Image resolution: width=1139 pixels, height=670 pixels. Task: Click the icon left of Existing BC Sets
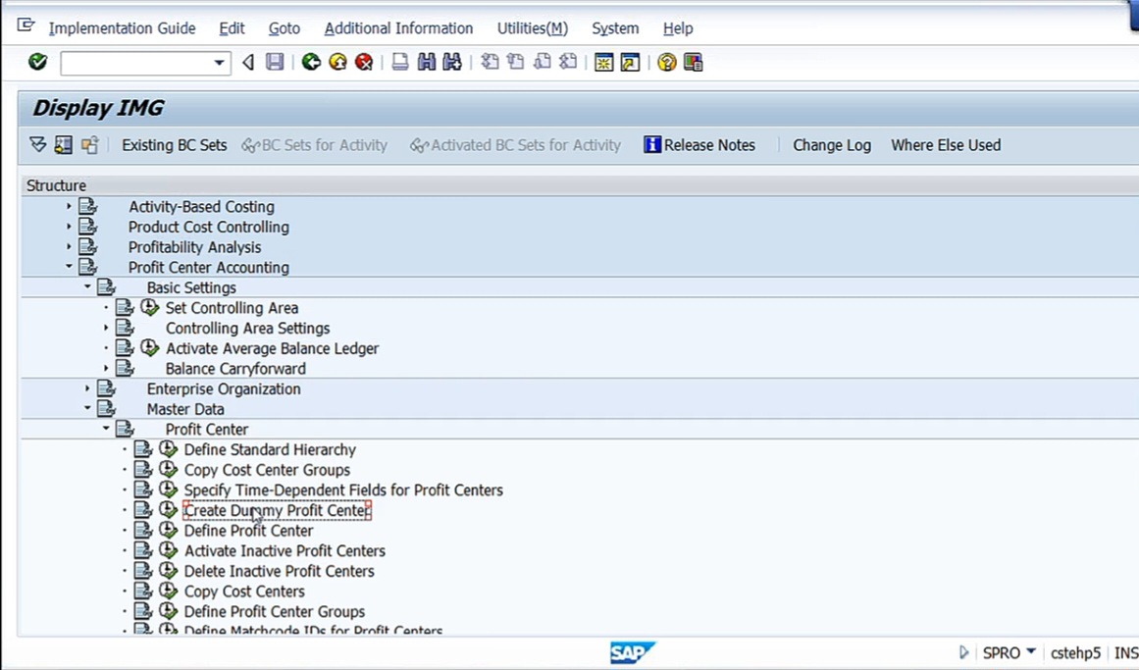89,145
